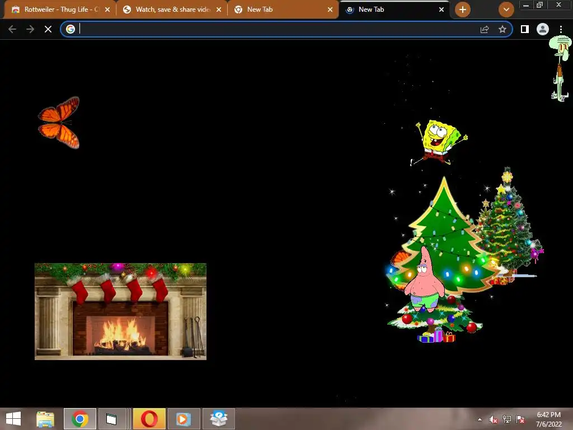Bookmark this tab with star icon
This screenshot has height=430, width=573.
pos(502,29)
